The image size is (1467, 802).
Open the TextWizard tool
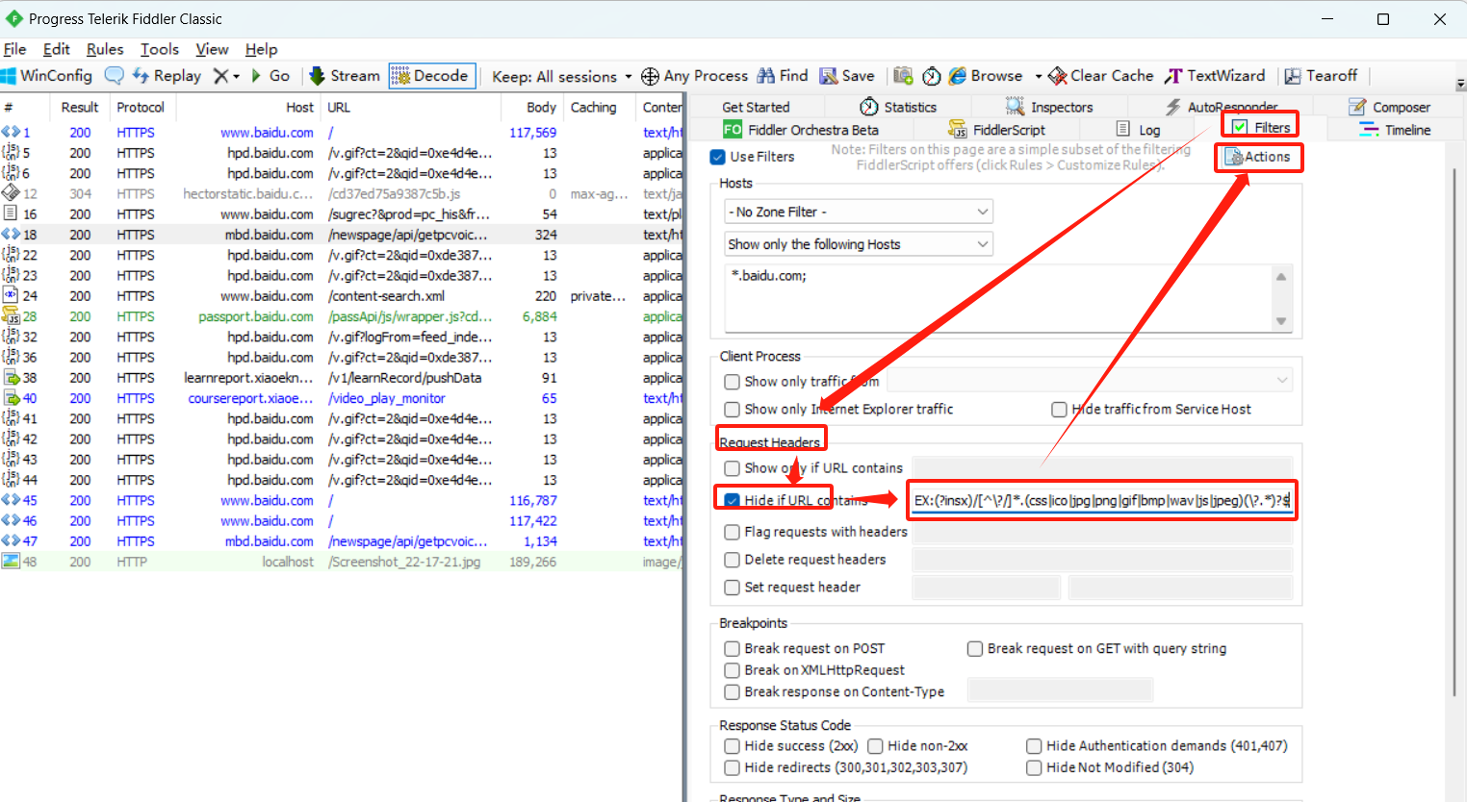pos(1215,76)
